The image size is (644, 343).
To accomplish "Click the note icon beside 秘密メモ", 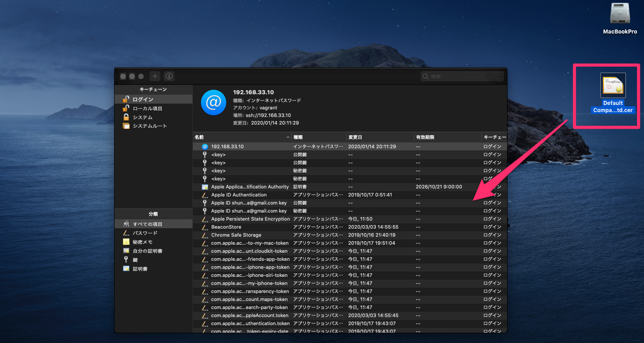I will click(x=126, y=242).
